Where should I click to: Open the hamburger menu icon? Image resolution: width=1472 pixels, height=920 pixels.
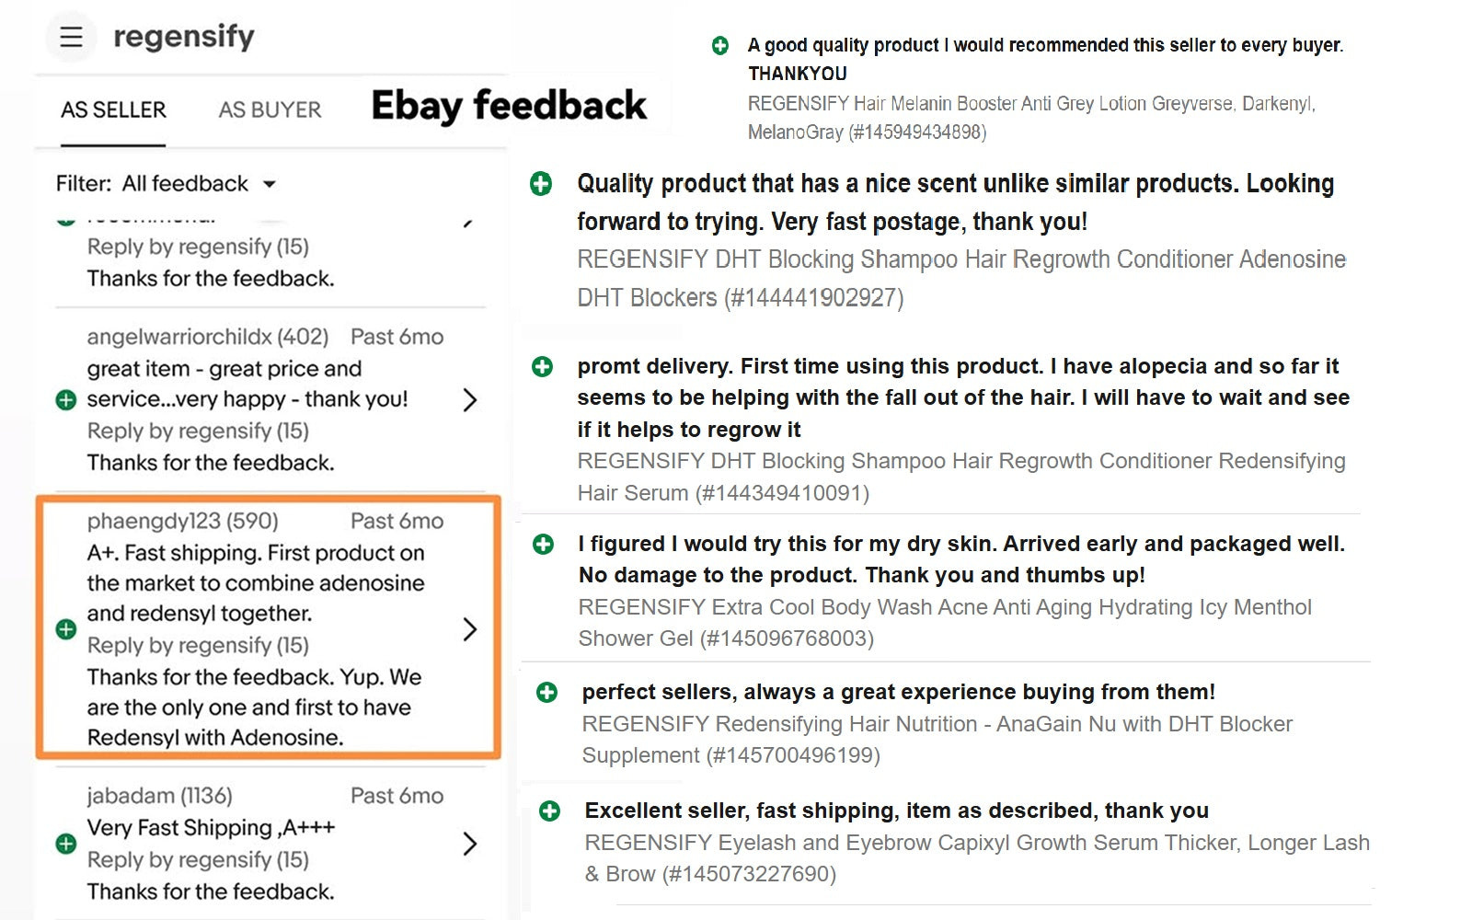pos(71,37)
